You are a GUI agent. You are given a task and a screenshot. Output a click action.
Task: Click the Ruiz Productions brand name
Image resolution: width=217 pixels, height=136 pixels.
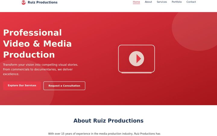[x=42, y=2]
